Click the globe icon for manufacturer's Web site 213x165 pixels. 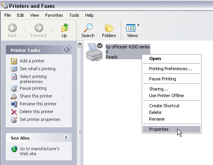[14, 149]
